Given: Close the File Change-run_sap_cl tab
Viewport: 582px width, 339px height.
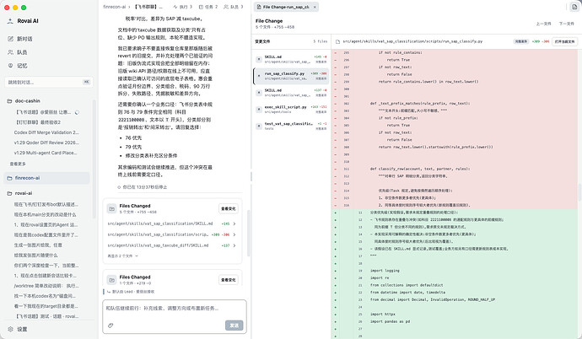Looking at the screenshot, I should pos(315,7).
